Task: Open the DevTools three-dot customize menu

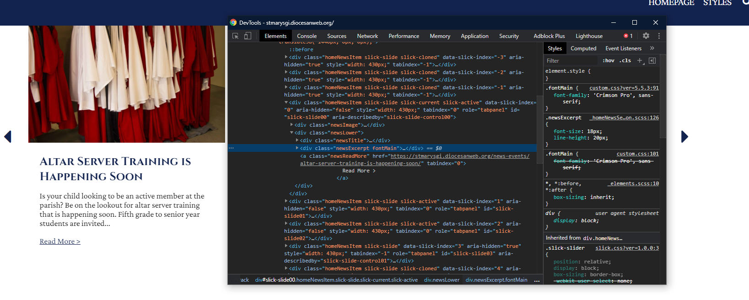Action: click(659, 36)
